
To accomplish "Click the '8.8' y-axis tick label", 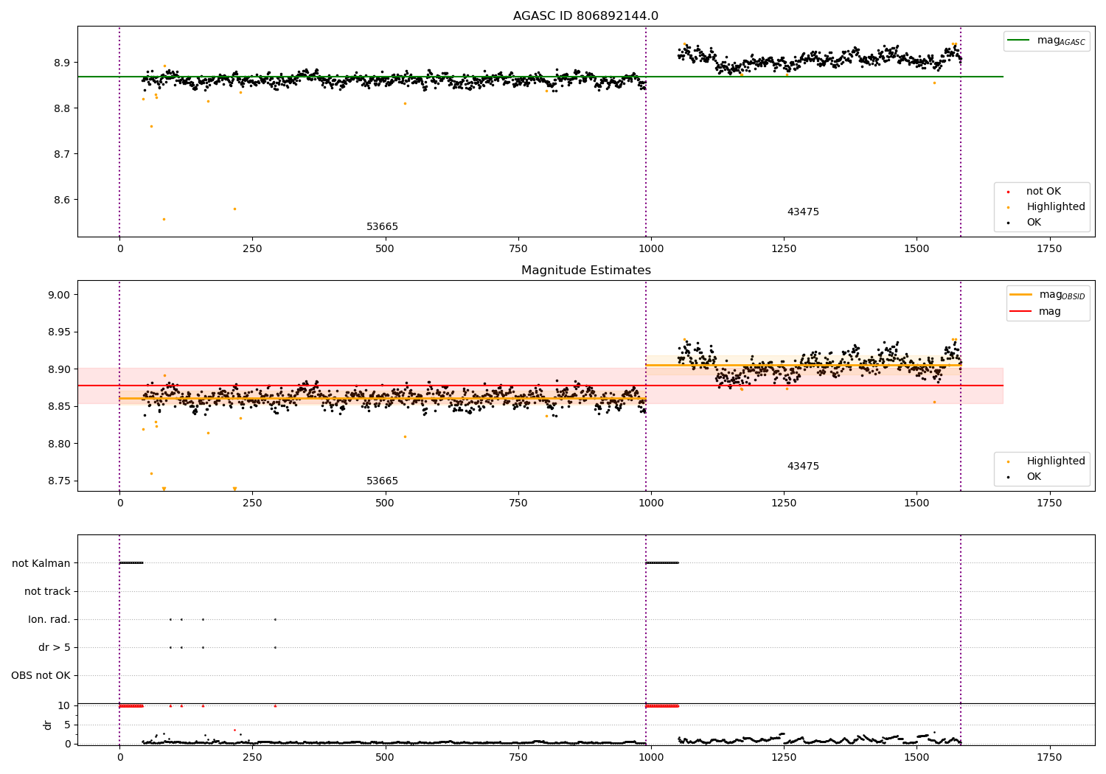I will pos(63,109).
